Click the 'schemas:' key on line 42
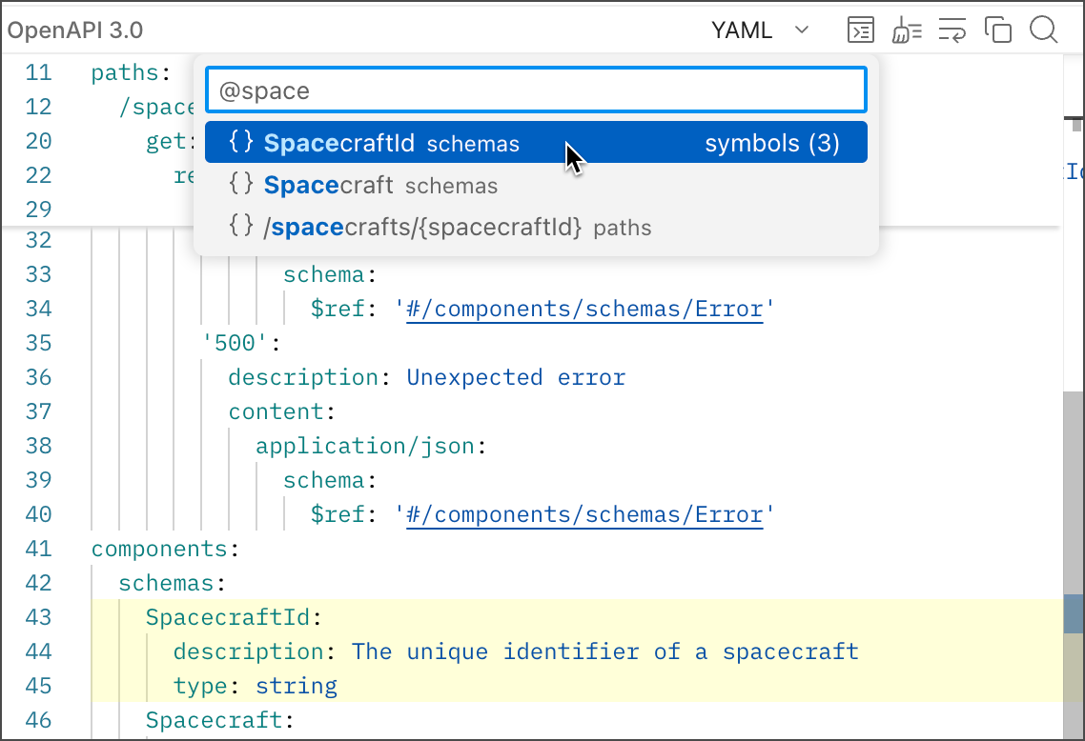Screen dimensions: 1085x741 [173, 584]
